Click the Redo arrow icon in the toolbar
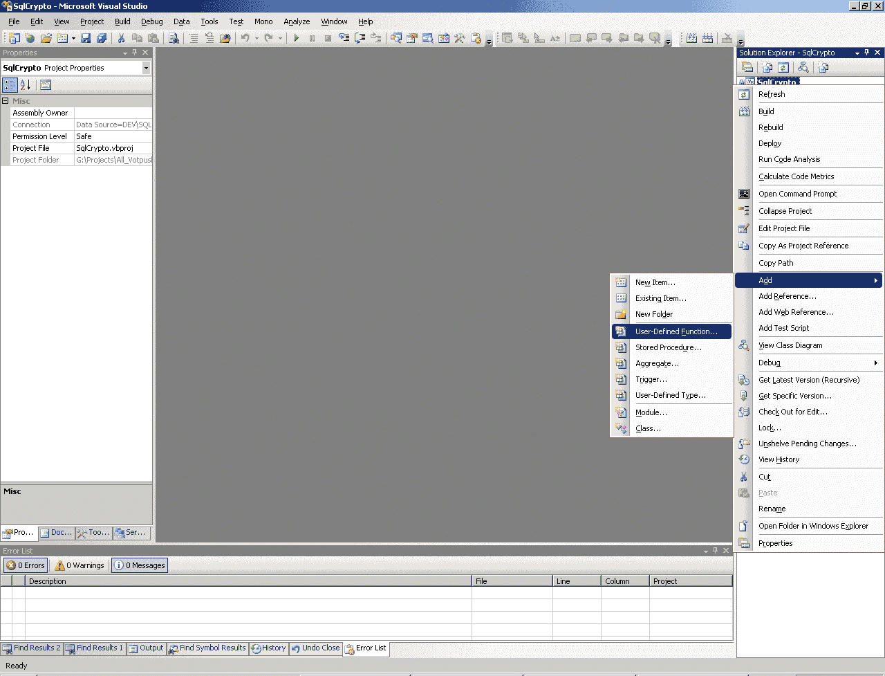 pyautogui.click(x=268, y=39)
